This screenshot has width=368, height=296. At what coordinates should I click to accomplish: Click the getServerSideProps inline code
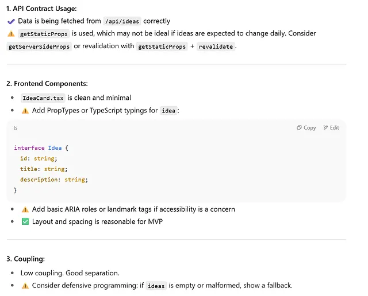[39, 46]
